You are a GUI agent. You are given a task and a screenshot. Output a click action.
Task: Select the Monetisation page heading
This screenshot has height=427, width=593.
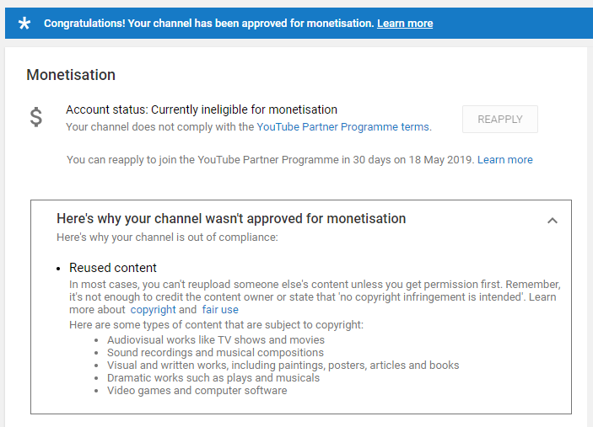point(71,75)
